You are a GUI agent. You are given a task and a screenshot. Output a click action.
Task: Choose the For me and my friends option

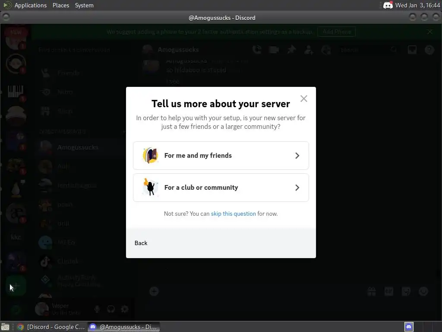pos(221,156)
